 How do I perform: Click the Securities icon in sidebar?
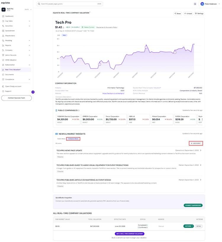pyautogui.click(x=3, y=26)
